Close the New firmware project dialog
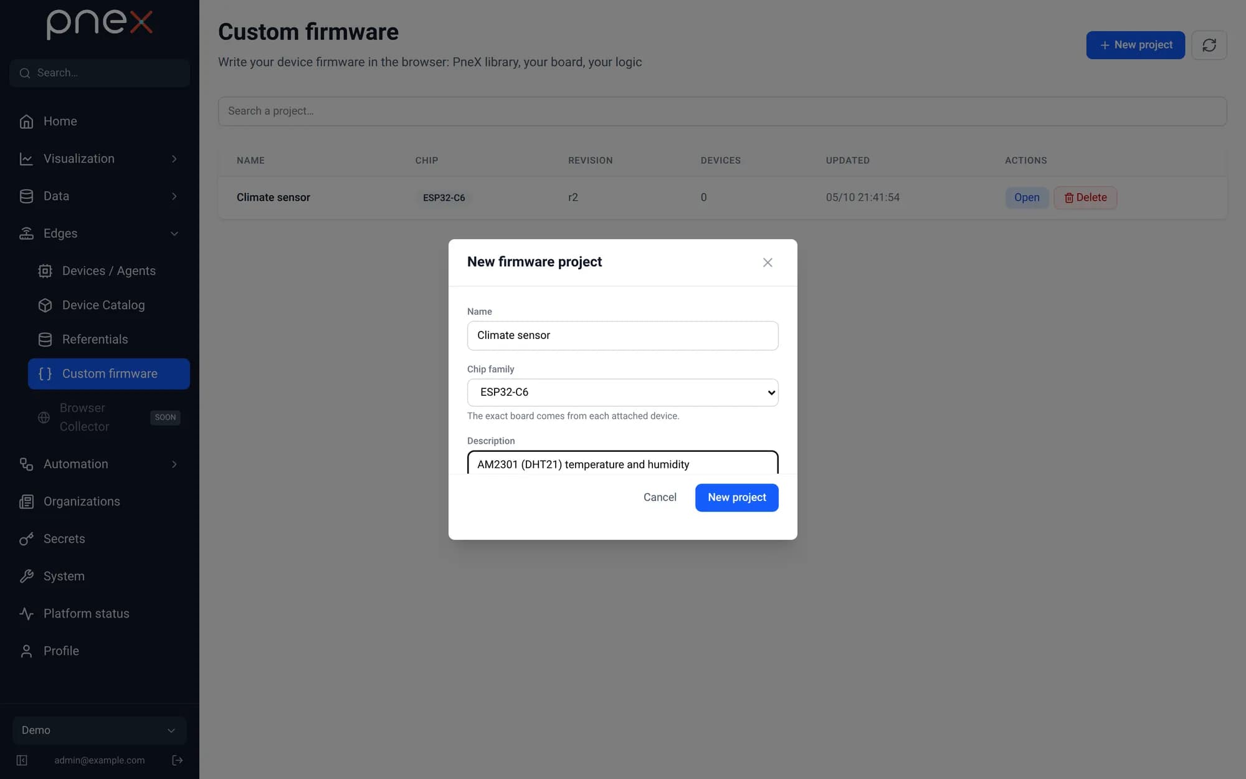The height and width of the screenshot is (779, 1246). (768, 262)
